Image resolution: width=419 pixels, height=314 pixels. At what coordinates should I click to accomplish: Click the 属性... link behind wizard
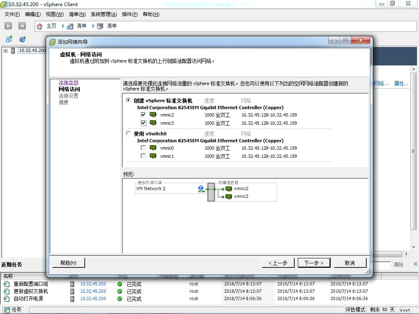(x=401, y=83)
